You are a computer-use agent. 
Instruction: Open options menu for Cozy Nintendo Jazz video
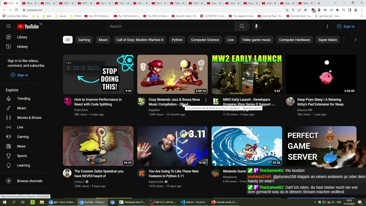[206, 100]
